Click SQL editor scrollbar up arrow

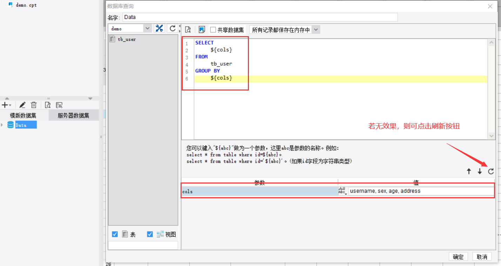[x=491, y=42]
